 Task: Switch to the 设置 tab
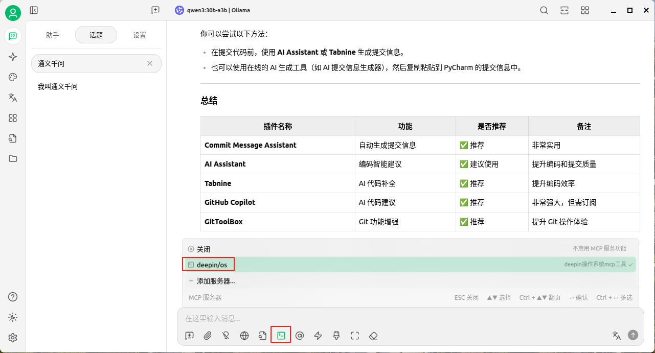coord(140,35)
